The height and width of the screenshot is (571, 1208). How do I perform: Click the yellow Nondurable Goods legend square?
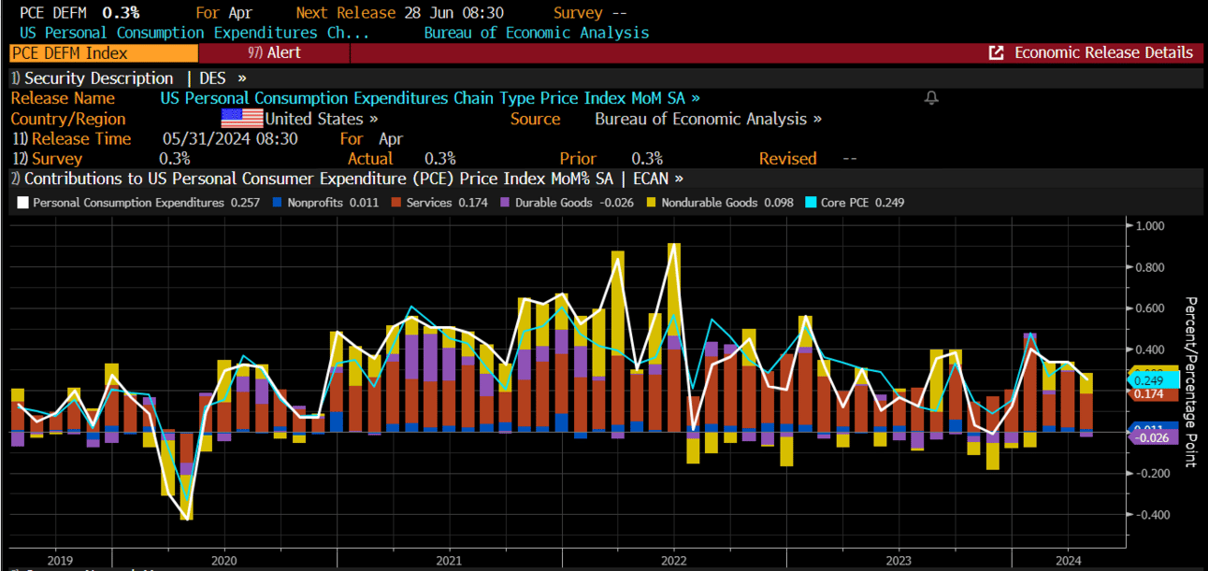pyautogui.click(x=651, y=202)
